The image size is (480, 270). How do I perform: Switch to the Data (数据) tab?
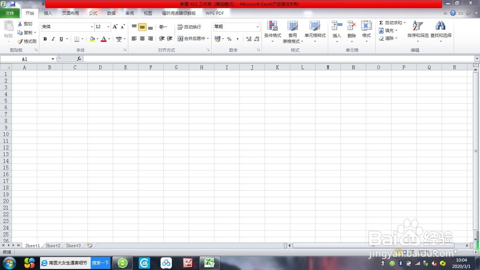111,13
